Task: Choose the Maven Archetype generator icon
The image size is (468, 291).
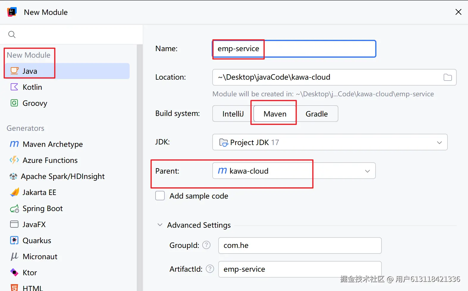Action: click(x=14, y=144)
